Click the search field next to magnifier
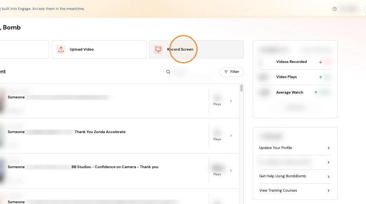The width and height of the screenshot is (366, 204). point(194,72)
